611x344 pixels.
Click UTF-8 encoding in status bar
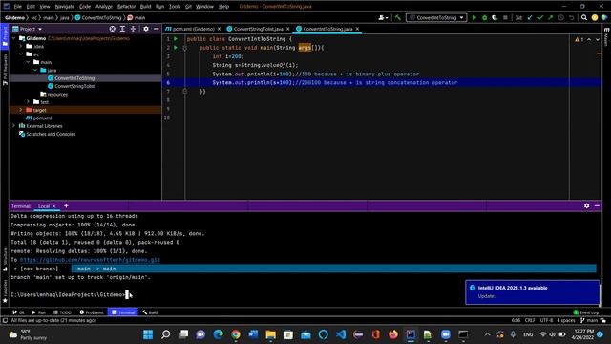pos(546,321)
